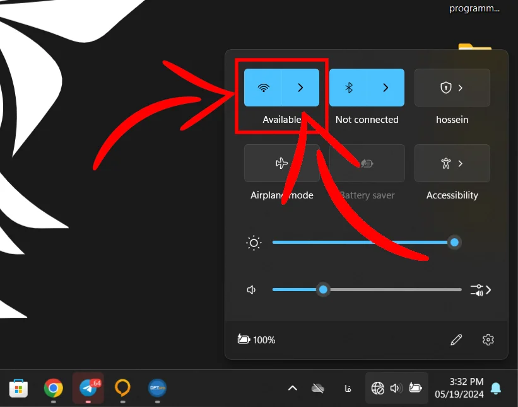Open Telegram with 64 unread badge
Screen dimensions: 518x407
pos(88,388)
